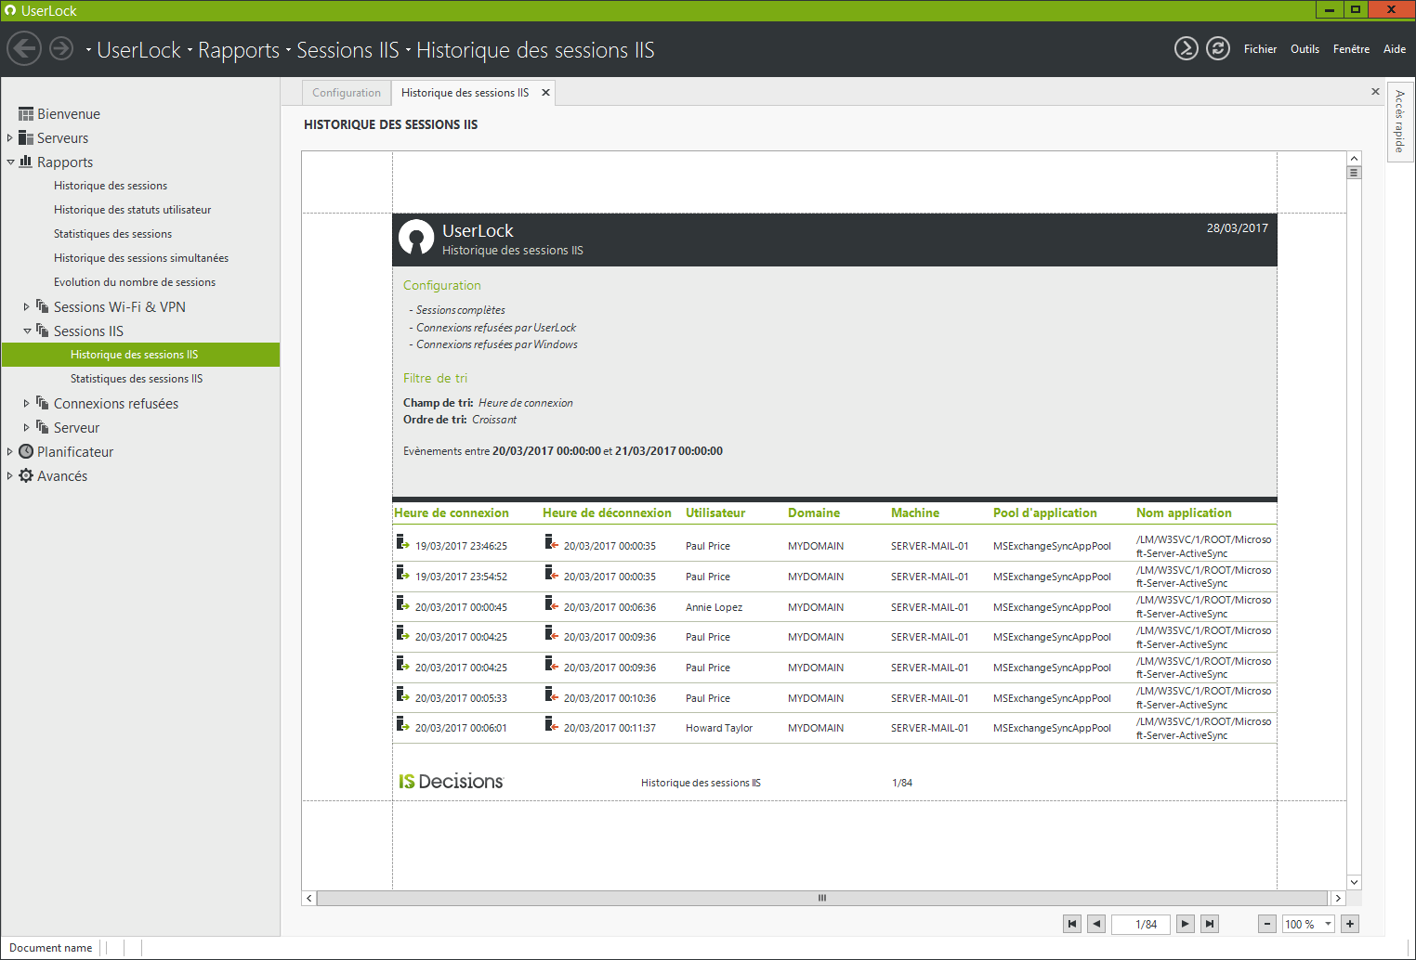The width and height of the screenshot is (1416, 960).
Task: Click the Sessions Wi-Fi & VPN report icon
Action: tap(43, 306)
